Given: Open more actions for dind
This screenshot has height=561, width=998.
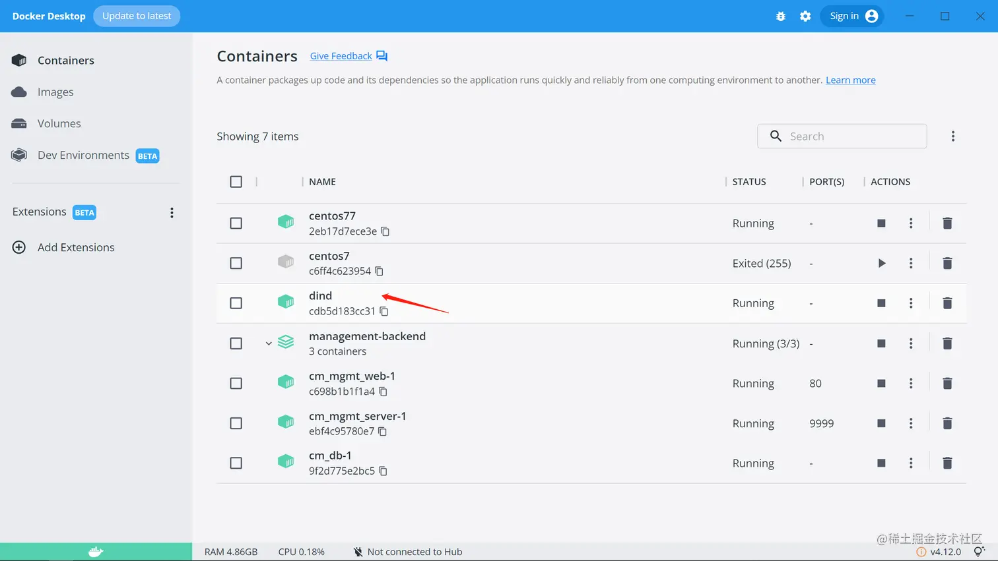Looking at the screenshot, I should (911, 303).
